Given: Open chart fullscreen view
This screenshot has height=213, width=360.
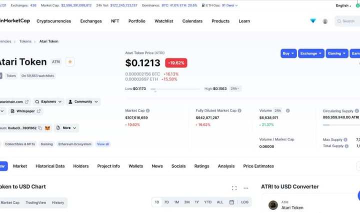Looking at the screenshot, I should (x=234, y=188).
